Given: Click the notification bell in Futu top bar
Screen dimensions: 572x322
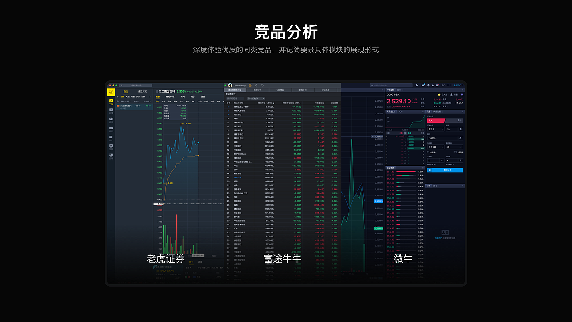Looking at the screenshot, I should [x=256, y=85].
